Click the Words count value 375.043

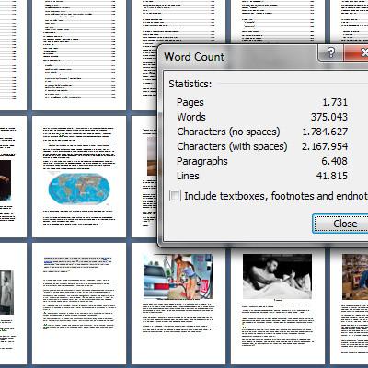point(329,117)
